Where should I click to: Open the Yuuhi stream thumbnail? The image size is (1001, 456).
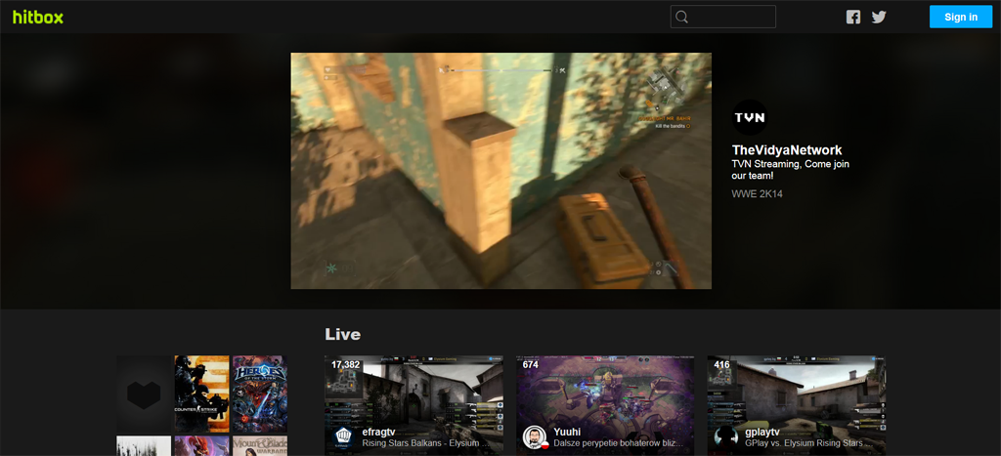pos(605,405)
